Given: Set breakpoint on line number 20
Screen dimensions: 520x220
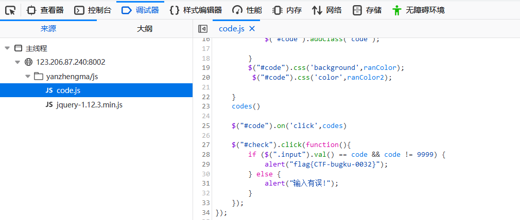Looking at the screenshot, I should pyautogui.click(x=206, y=78).
